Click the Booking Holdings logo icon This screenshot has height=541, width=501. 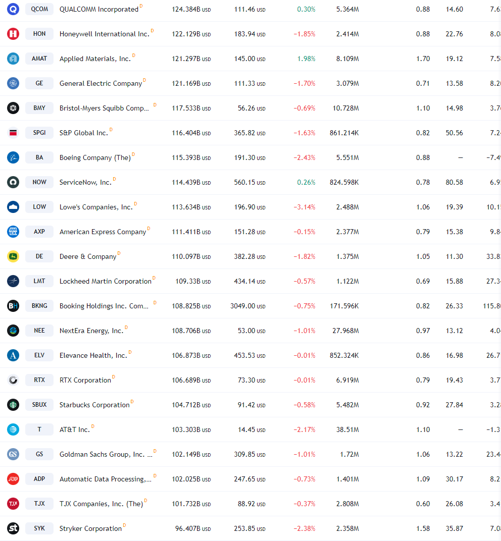(13, 306)
